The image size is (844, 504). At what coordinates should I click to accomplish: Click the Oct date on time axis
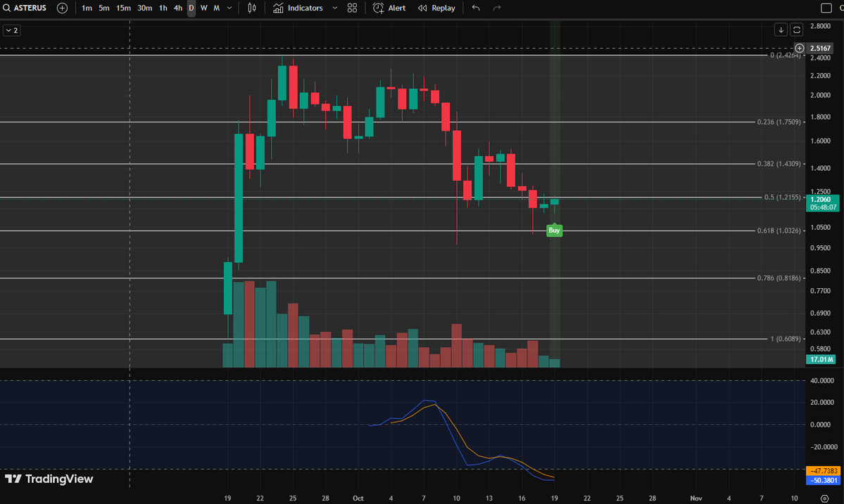[x=358, y=498]
